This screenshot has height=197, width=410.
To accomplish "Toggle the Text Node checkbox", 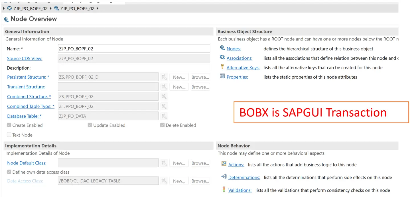I will pos(9,135).
